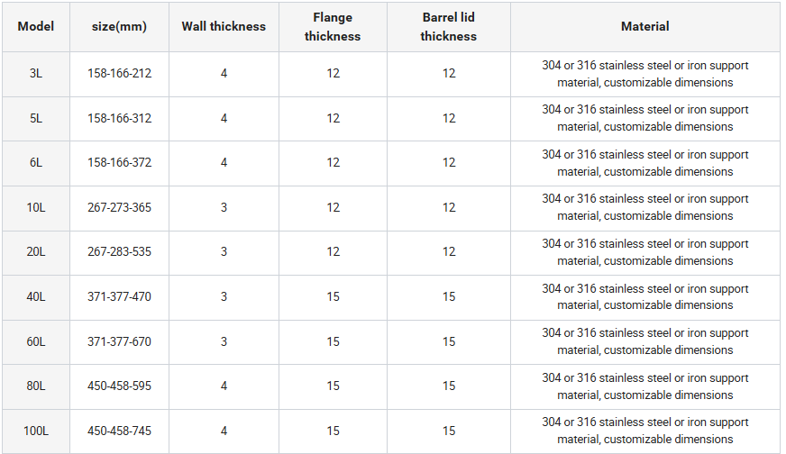The height and width of the screenshot is (454, 786).
Task: Click the Model column header
Action: click(36, 26)
